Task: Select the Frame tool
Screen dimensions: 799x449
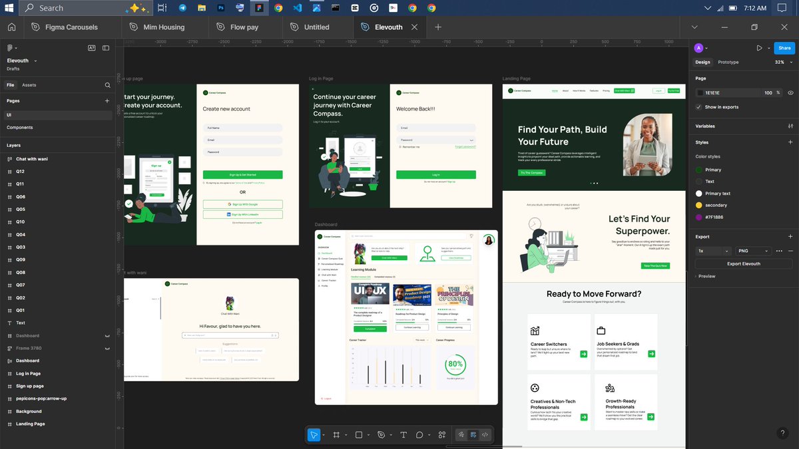Action: point(336,434)
